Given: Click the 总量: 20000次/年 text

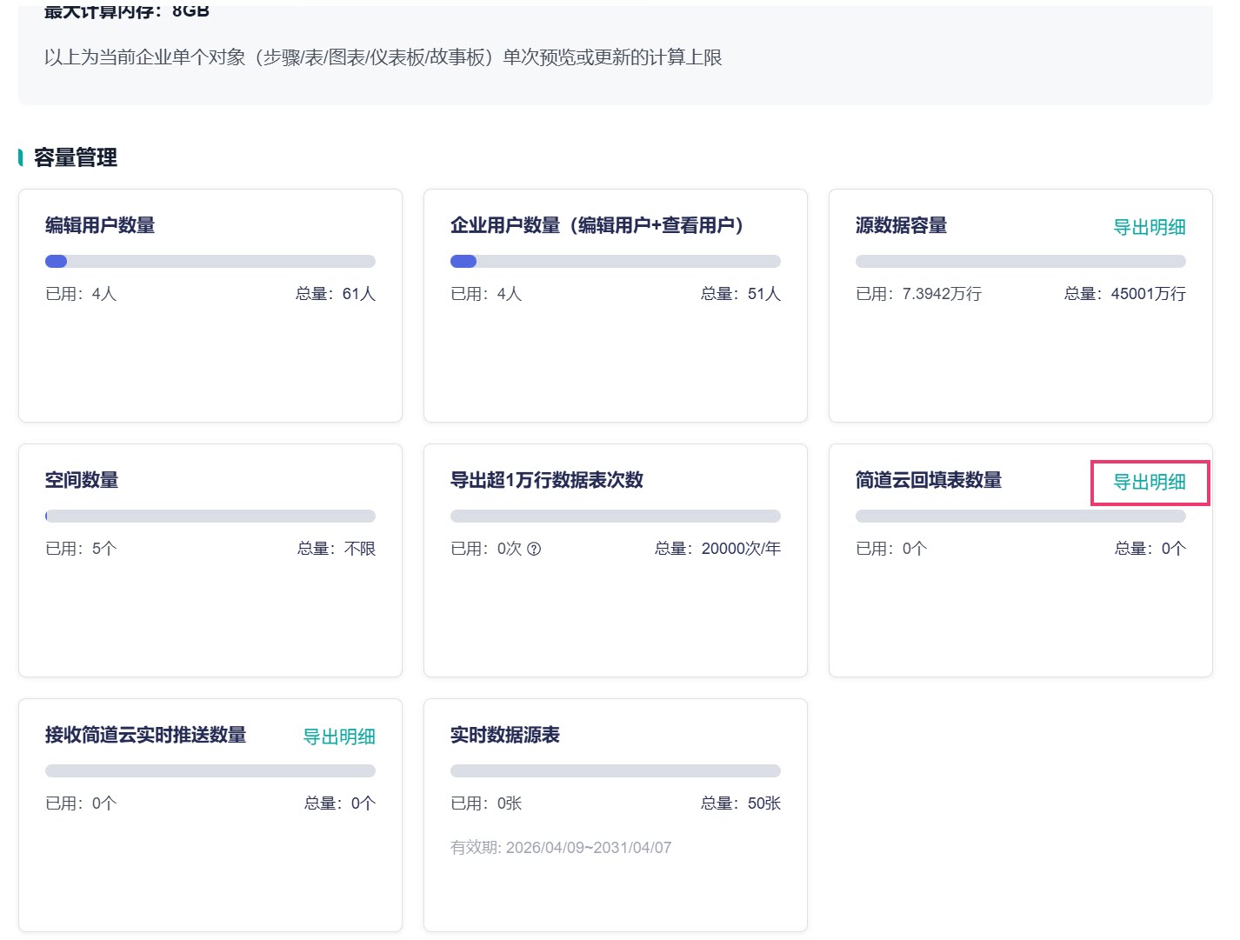Looking at the screenshot, I should coord(717,549).
